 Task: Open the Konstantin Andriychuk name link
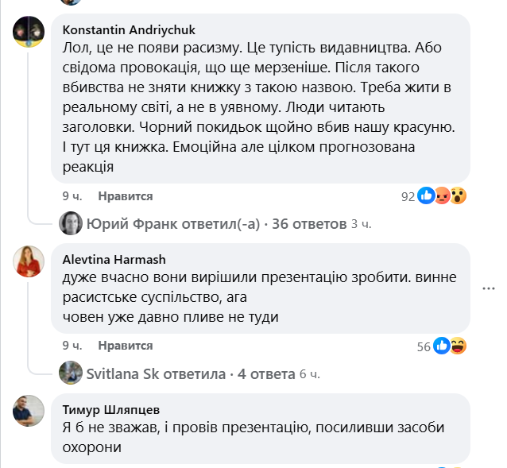point(118,29)
